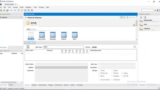This screenshot has height=90, width=160.
Task: Click the Add Table icon in Tables
Action: pos(31,36)
